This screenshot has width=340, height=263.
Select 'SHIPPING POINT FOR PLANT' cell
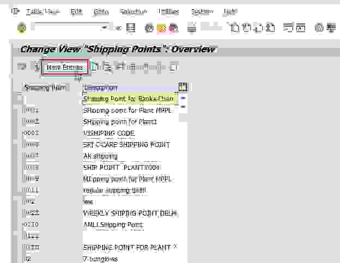pyautogui.click(x=131, y=247)
